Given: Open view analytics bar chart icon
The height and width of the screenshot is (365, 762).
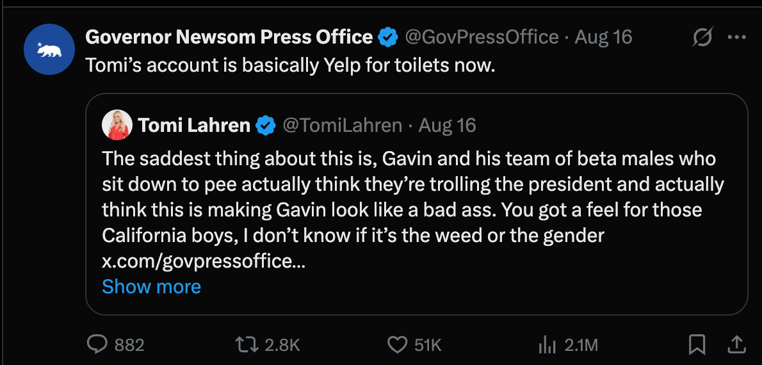Looking at the screenshot, I should [546, 345].
